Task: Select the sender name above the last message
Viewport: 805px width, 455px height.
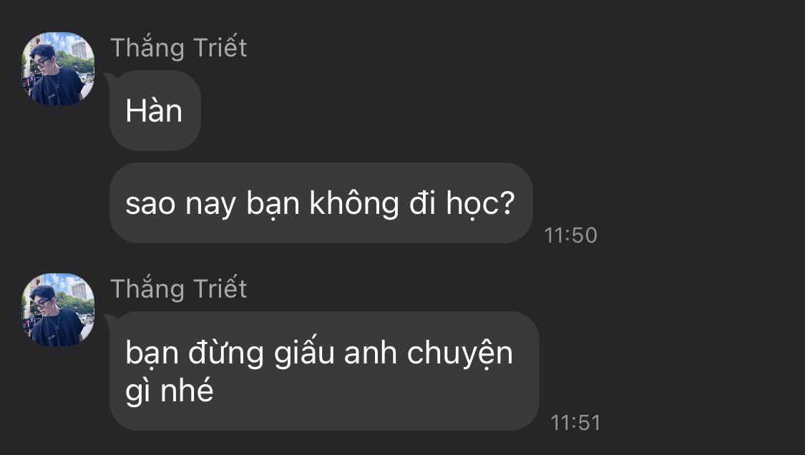Action: (179, 288)
